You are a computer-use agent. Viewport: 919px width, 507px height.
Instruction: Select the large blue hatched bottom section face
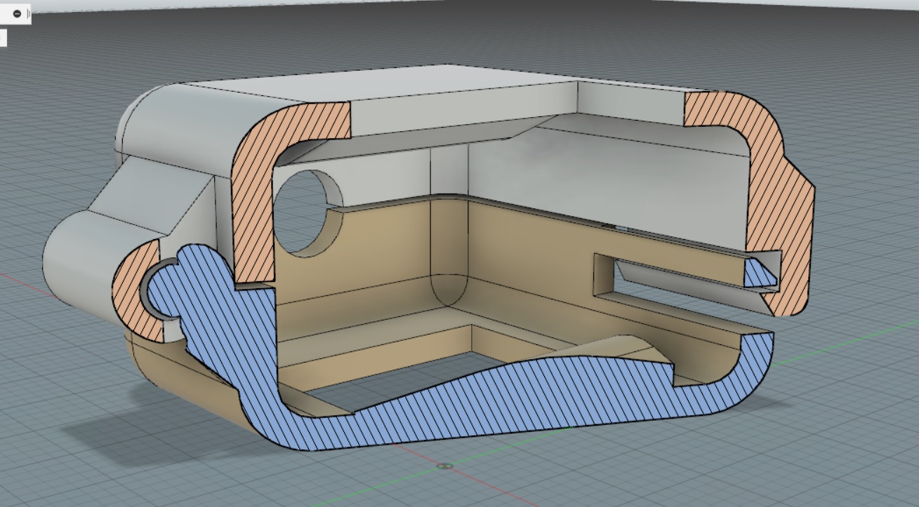click(491, 393)
